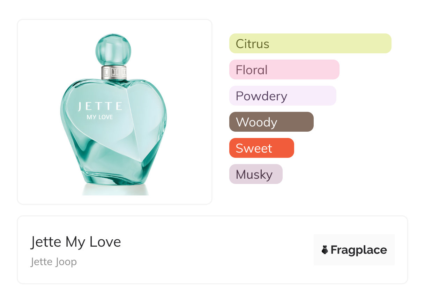Image resolution: width=425 pixels, height=301 pixels.
Task: Choose the Powdery accord bar
Action: point(283,96)
